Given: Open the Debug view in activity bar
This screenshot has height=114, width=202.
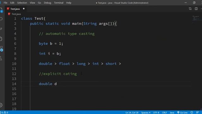Looking at the screenshot, I should click(x=1, y=39).
